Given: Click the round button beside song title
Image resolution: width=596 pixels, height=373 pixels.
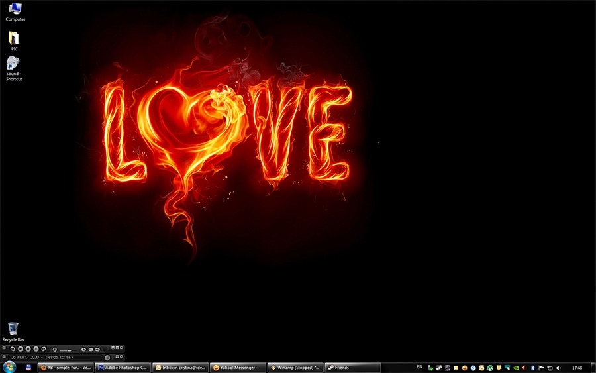Looking at the screenshot, I should click(x=107, y=357).
